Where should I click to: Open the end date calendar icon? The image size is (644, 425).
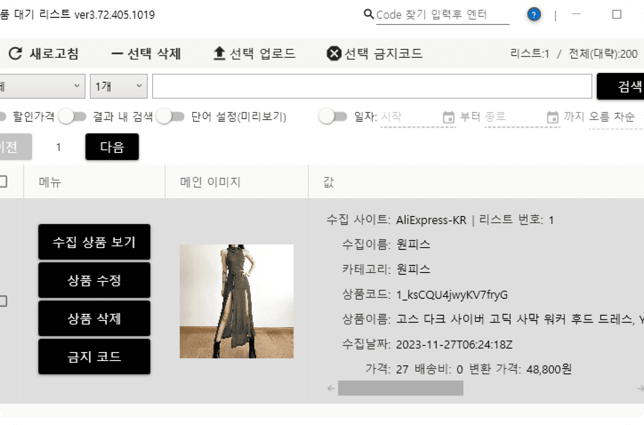(x=552, y=117)
